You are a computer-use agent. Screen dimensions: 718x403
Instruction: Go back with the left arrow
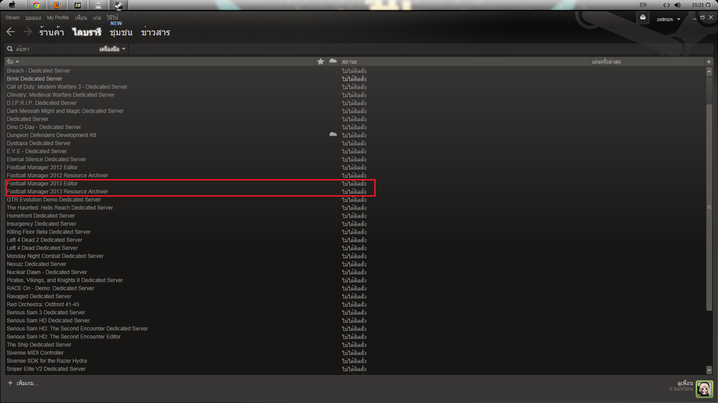click(11, 32)
